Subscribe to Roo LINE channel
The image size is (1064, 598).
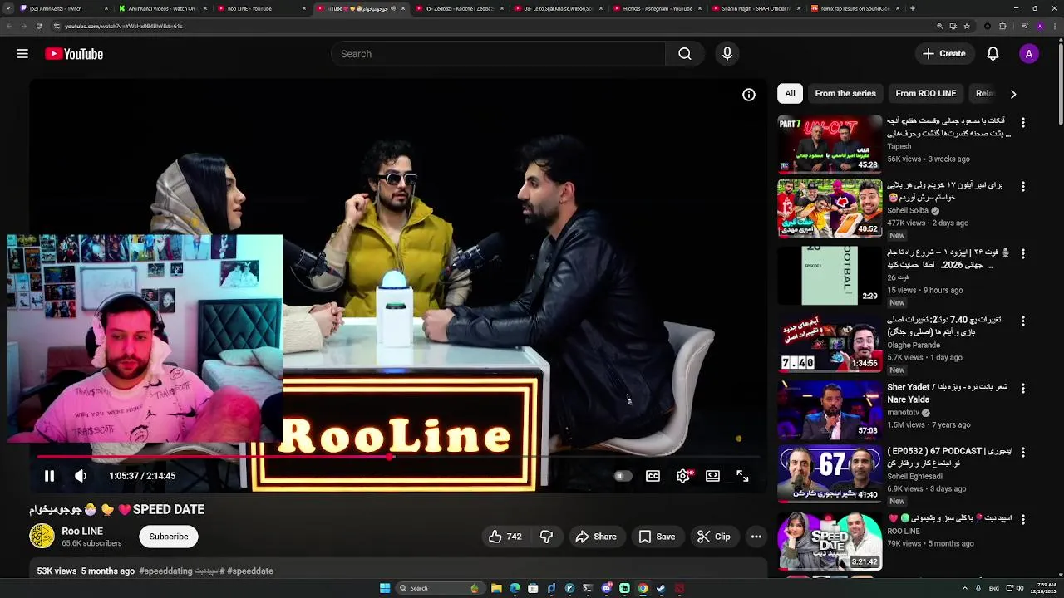pos(169,537)
